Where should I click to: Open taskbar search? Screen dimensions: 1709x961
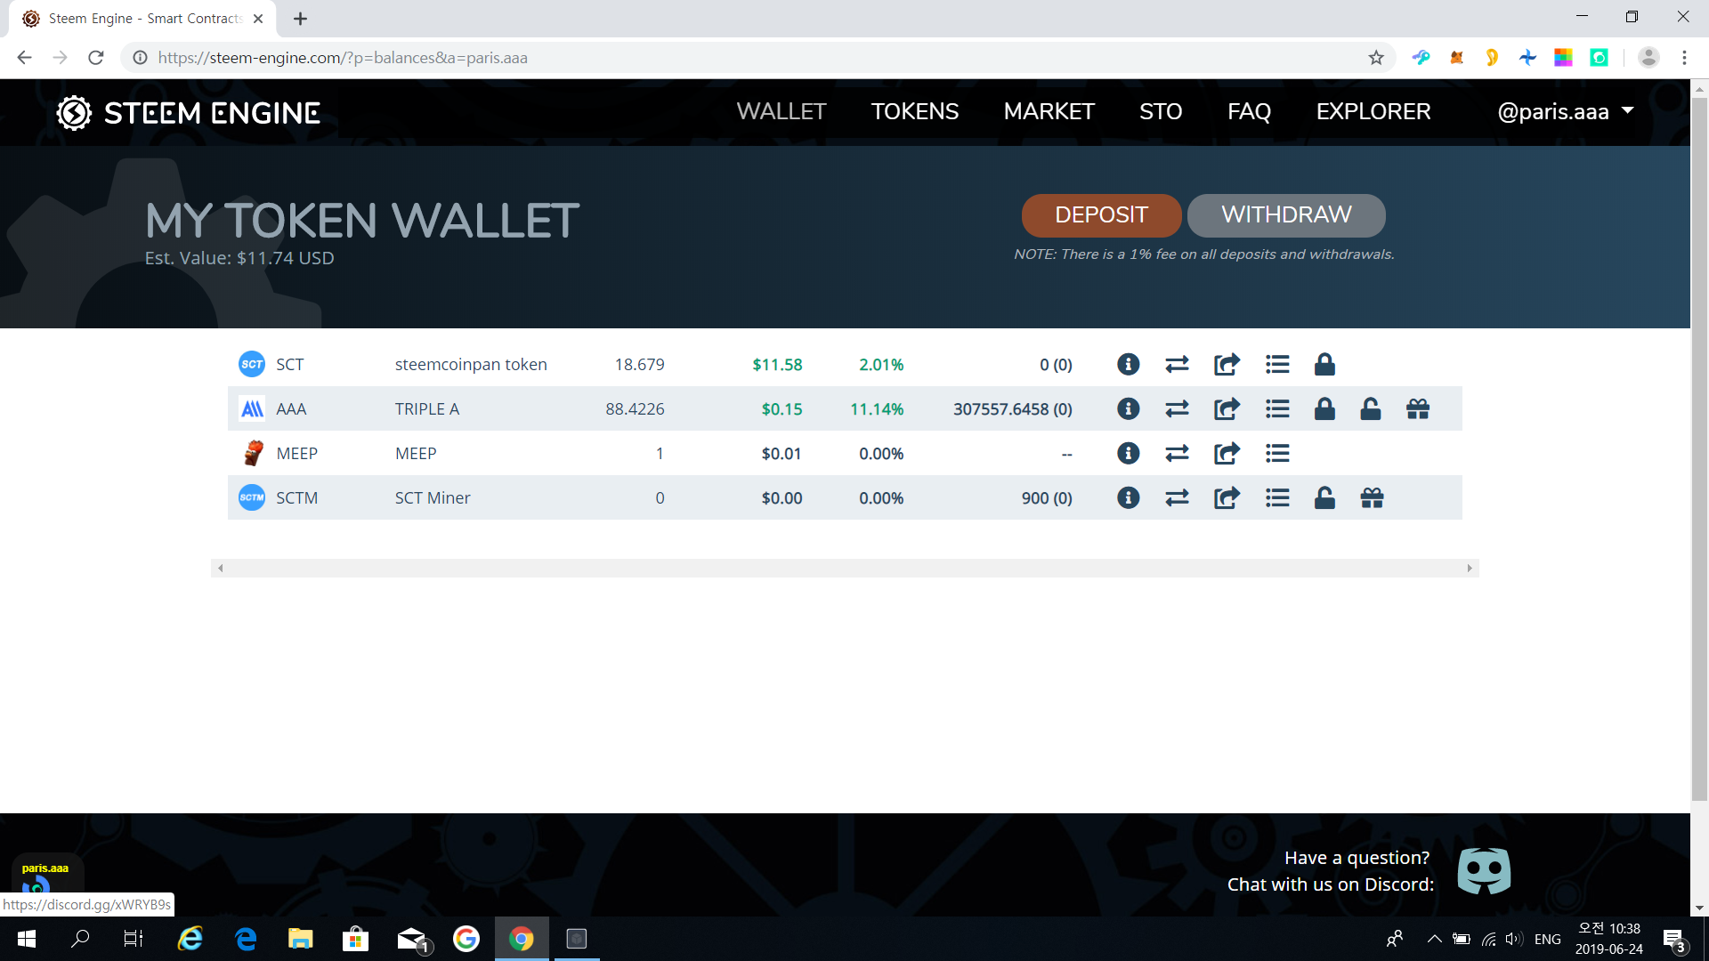pos(80,939)
